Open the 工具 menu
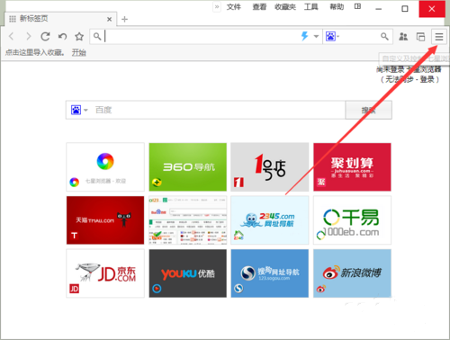Viewport: 450px width, 340px height. [310, 6]
